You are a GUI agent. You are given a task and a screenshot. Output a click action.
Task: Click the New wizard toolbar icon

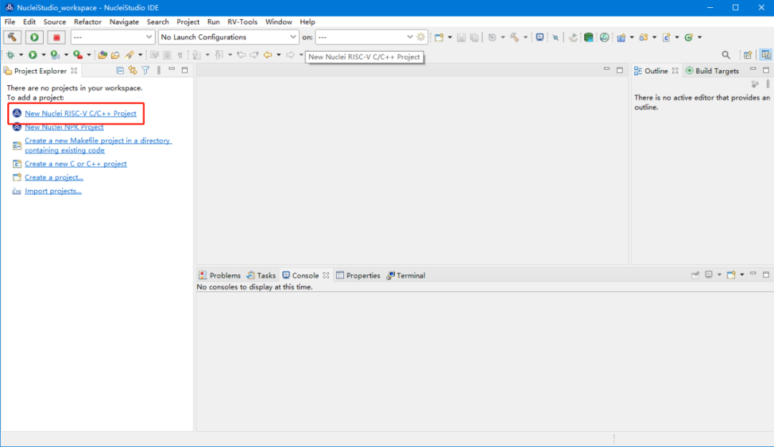tap(439, 37)
